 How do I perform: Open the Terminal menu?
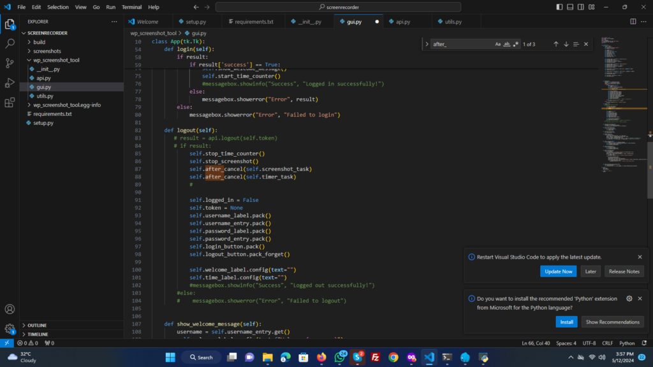click(132, 7)
